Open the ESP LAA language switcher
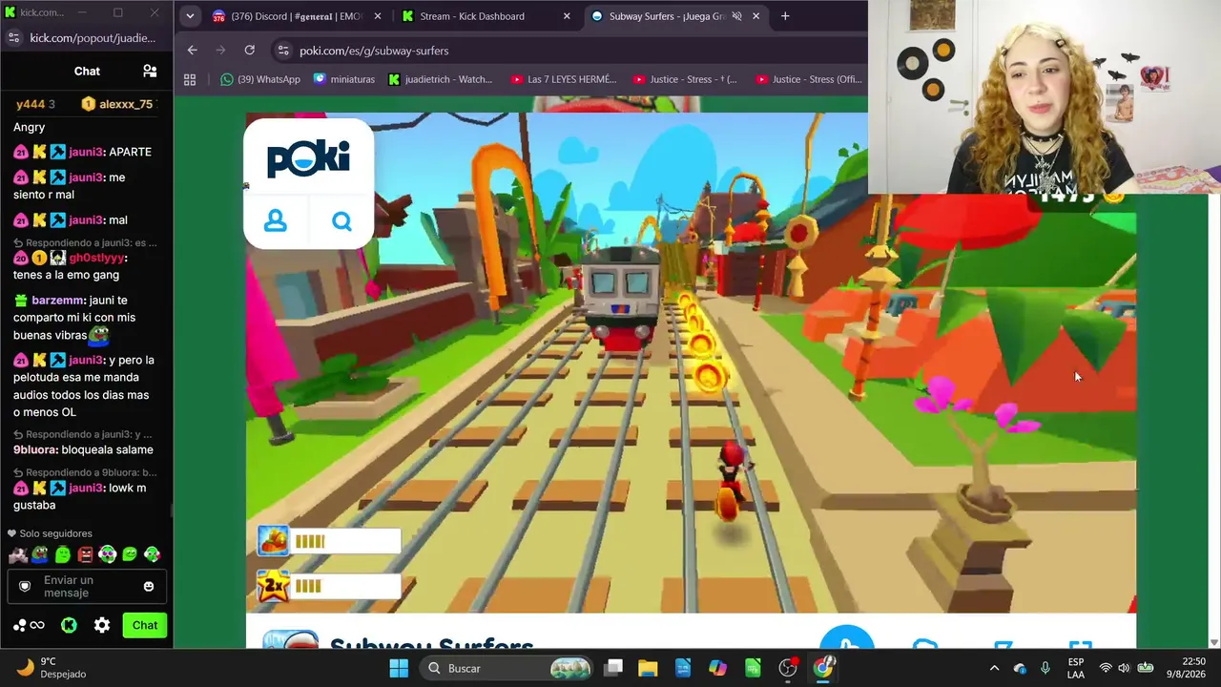Viewport: 1221px width, 687px height. [1076, 668]
